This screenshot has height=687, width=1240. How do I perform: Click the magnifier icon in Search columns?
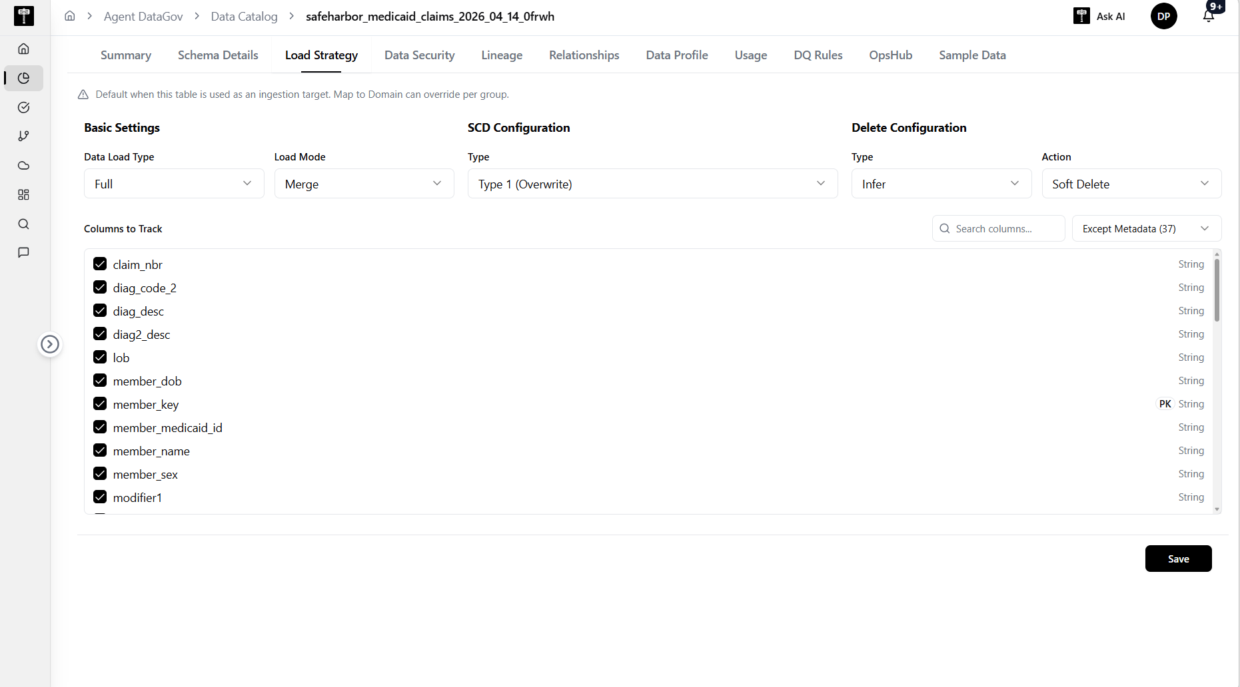pyautogui.click(x=945, y=228)
